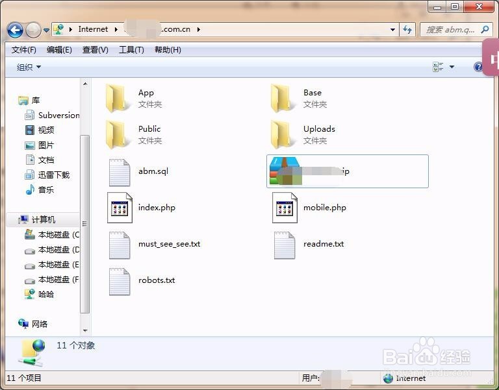Open the 音乐 library

40,189
